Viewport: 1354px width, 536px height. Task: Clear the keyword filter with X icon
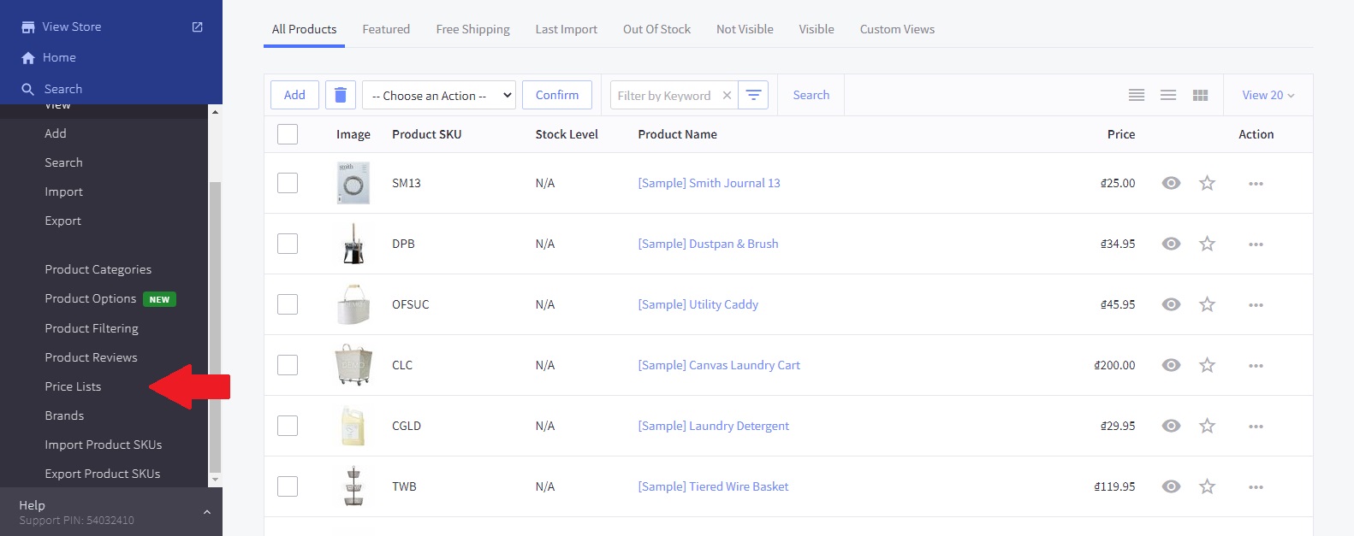click(727, 95)
